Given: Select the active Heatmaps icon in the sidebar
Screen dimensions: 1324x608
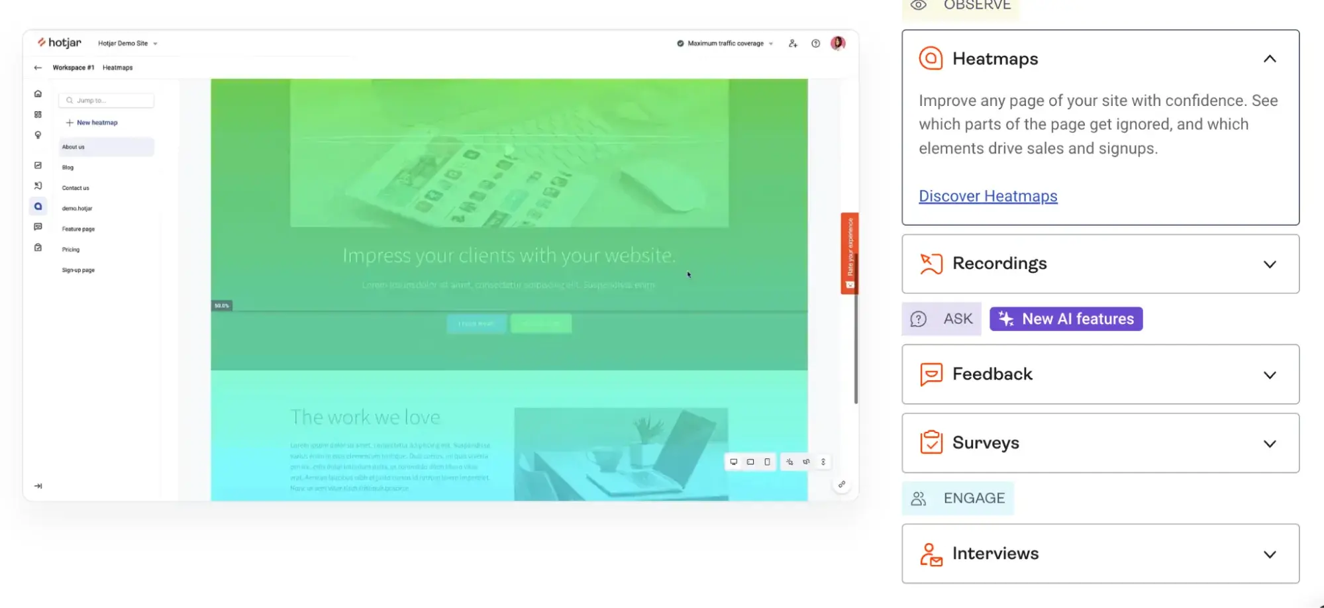Looking at the screenshot, I should (38, 207).
